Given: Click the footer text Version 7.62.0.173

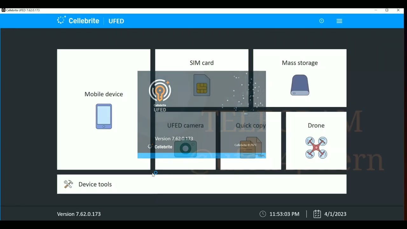Looking at the screenshot, I should [79, 214].
